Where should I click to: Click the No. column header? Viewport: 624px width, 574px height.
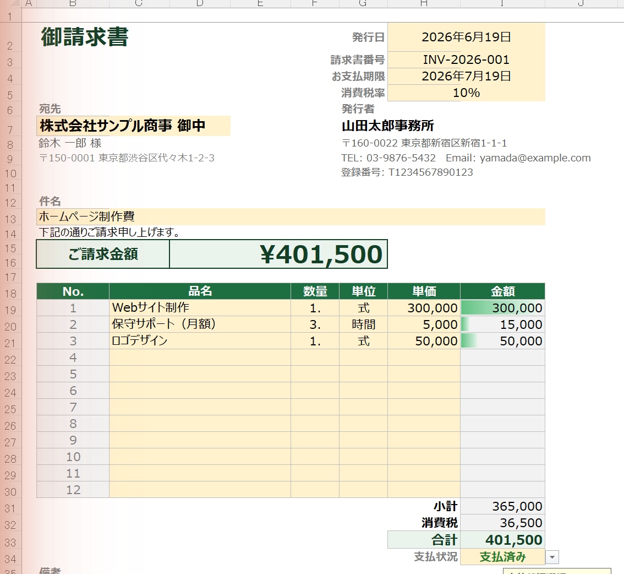73,291
